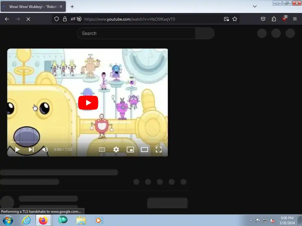Viewport: 302px width, 226px height.
Task: Click the YouTube Search field
Action: [136, 33]
